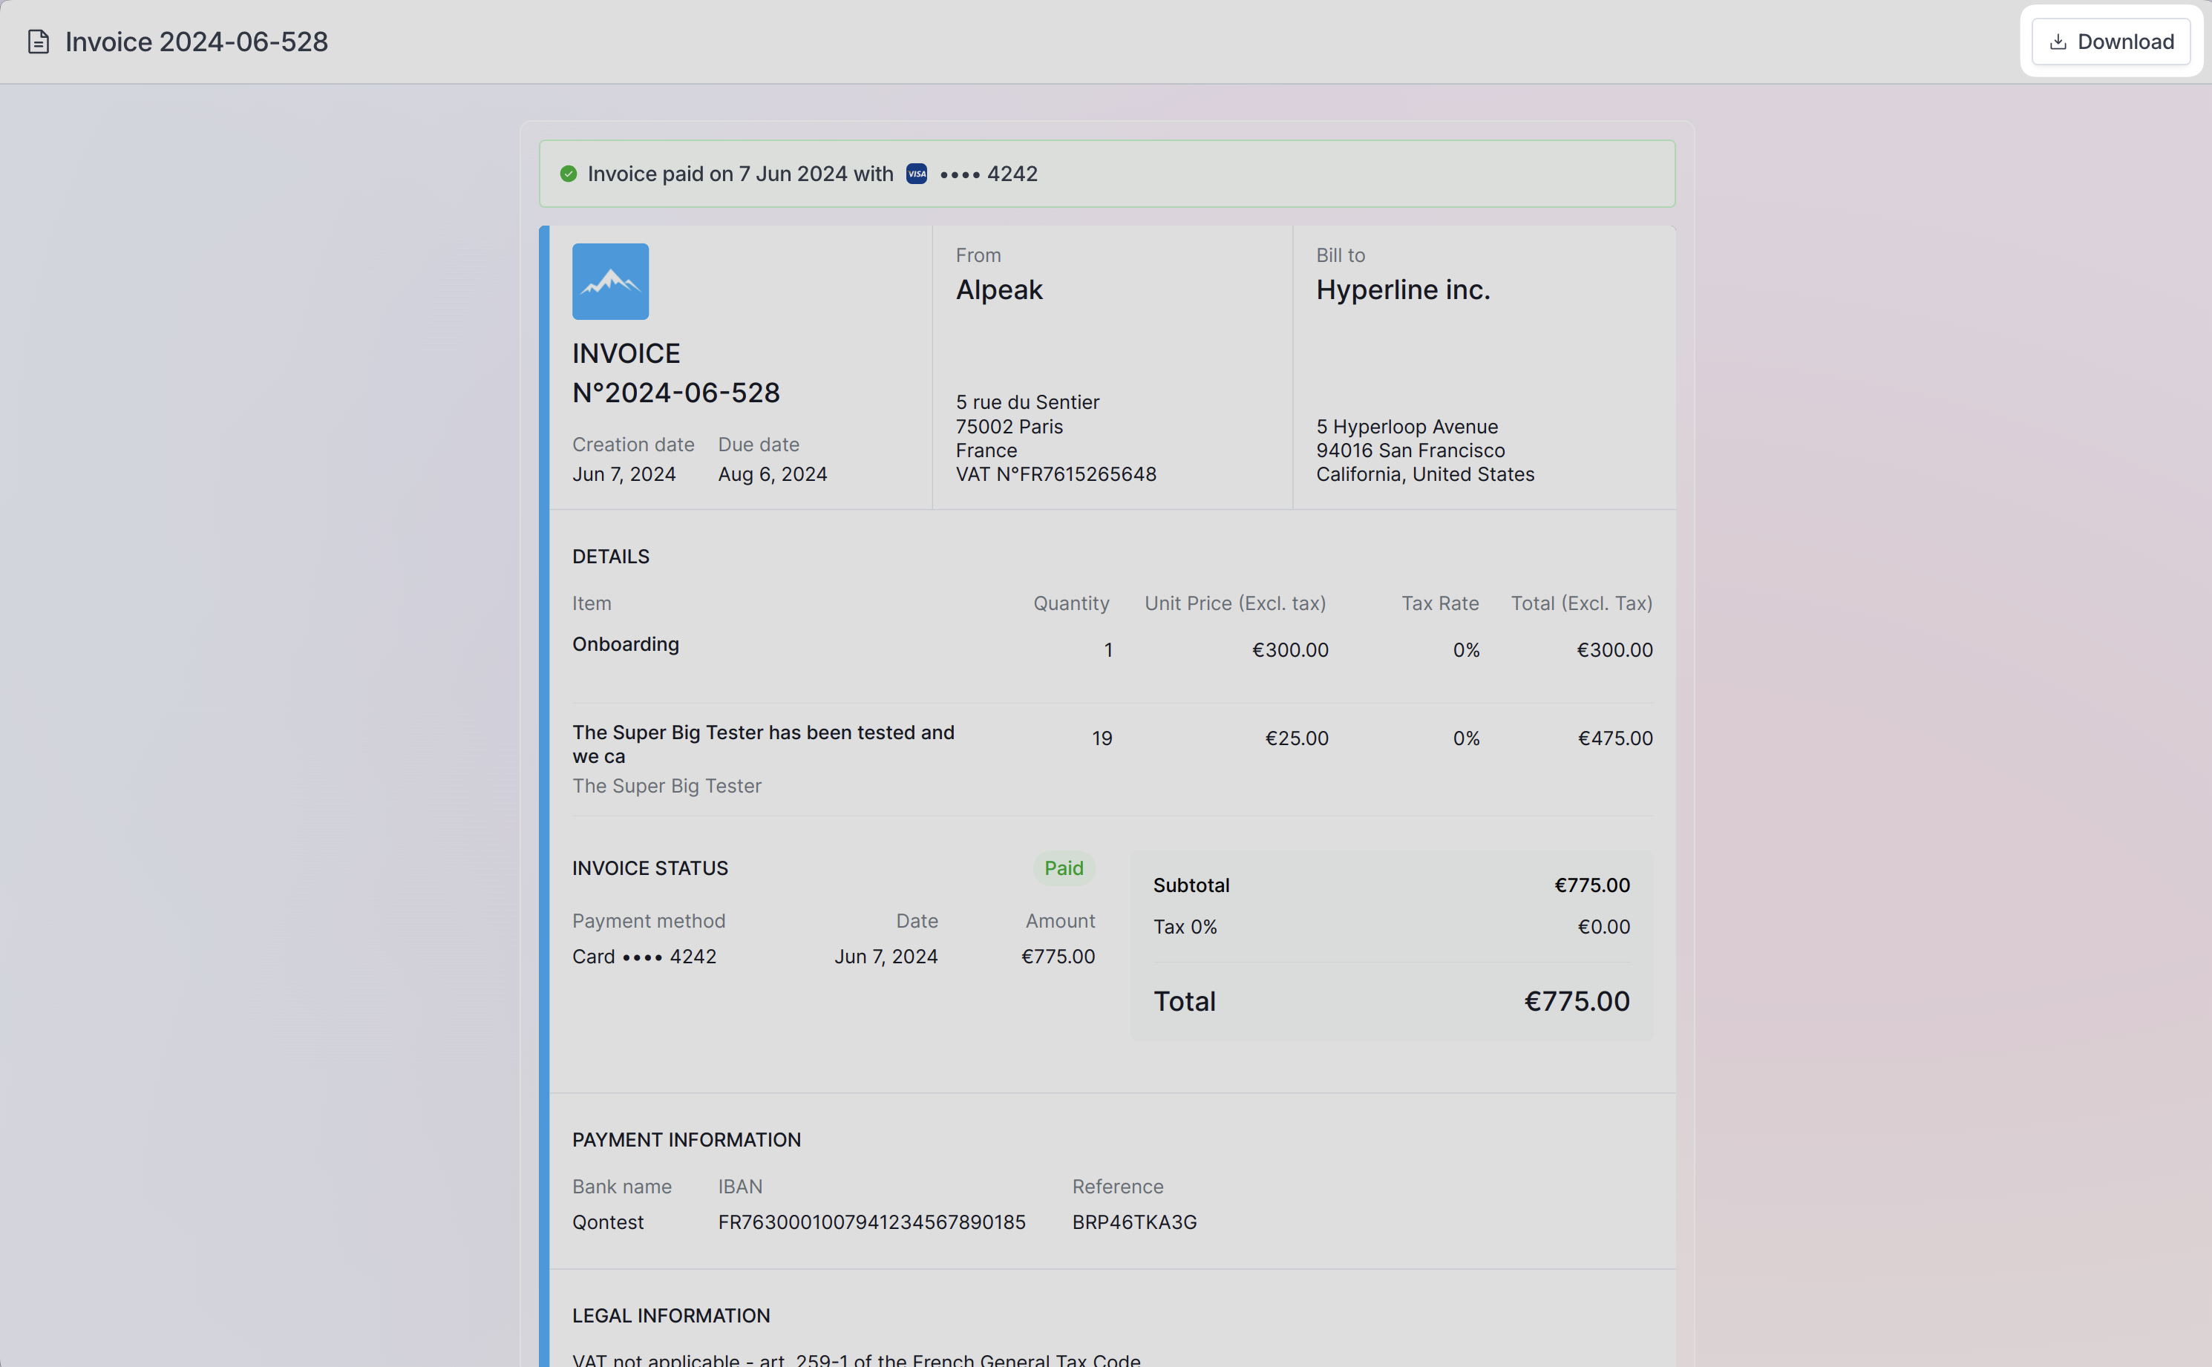
Task: Click the €25.00 unit price
Action: (1297, 738)
